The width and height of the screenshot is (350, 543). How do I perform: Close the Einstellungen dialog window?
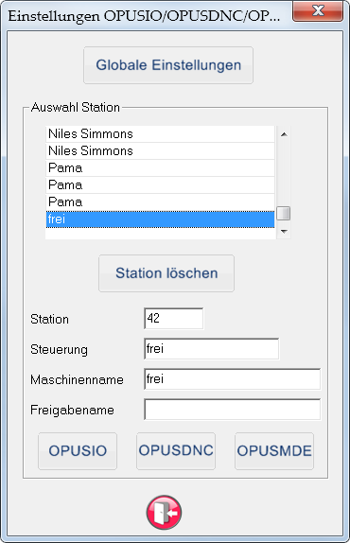click(x=318, y=11)
